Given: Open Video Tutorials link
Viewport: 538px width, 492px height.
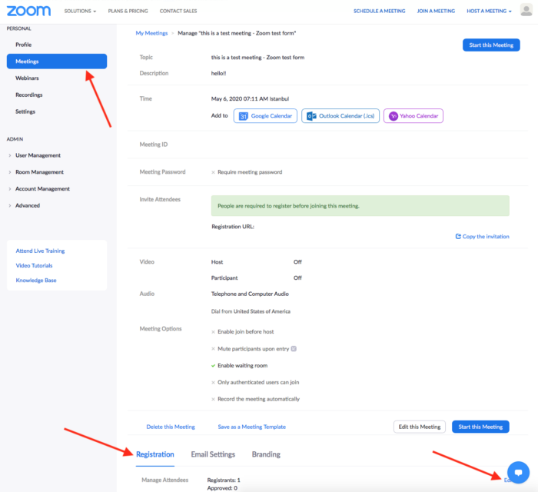Looking at the screenshot, I should [x=34, y=265].
